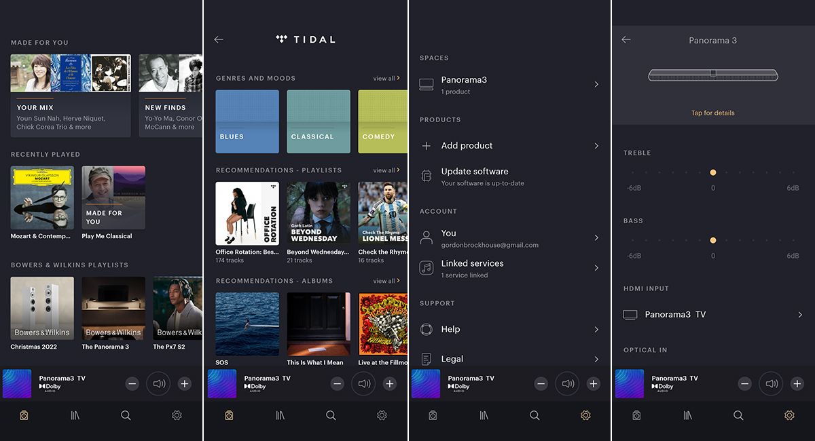
Task: Set the Bass slider to 0
Action: (x=713, y=240)
